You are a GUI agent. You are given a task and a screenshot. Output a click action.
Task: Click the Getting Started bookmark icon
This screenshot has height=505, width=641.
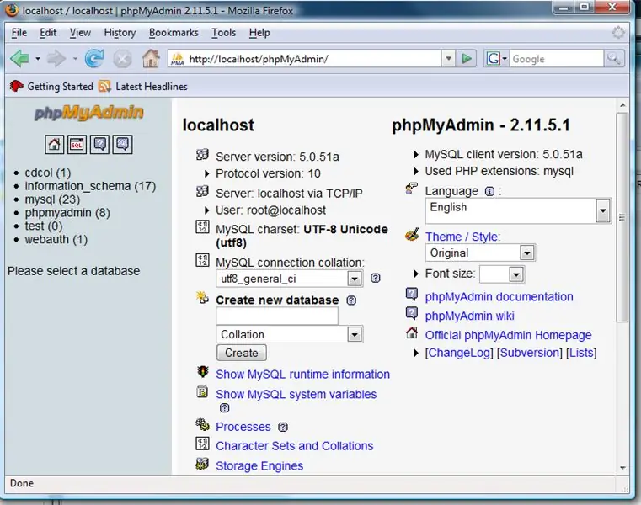(x=16, y=86)
